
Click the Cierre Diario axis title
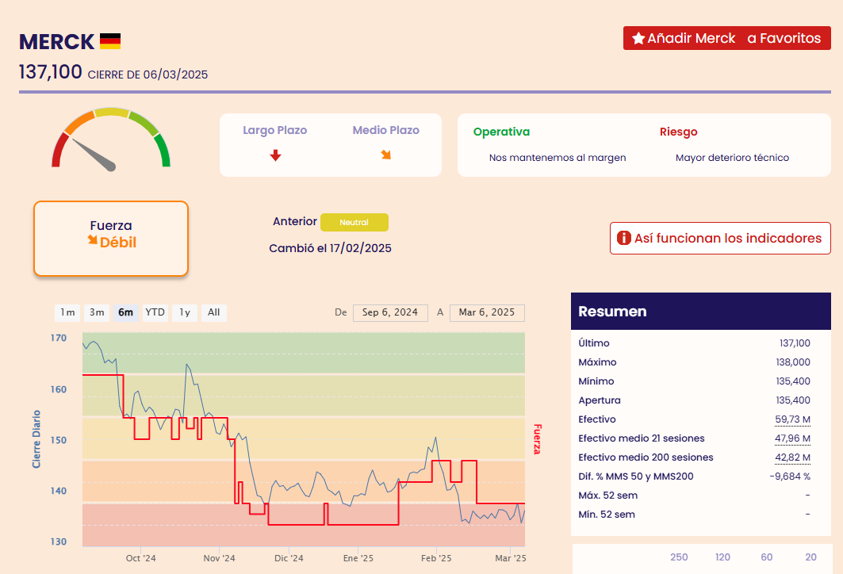[36, 439]
